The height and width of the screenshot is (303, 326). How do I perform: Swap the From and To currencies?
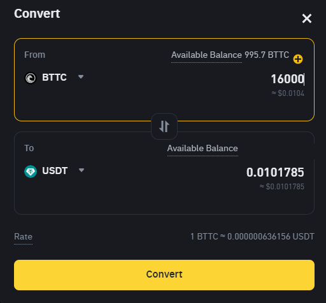(x=164, y=126)
